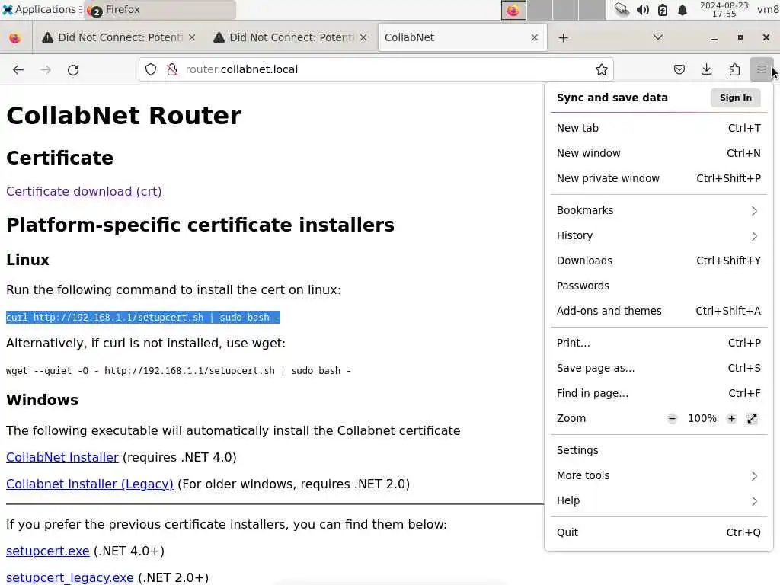Click the battery power tray icon

pos(663,9)
